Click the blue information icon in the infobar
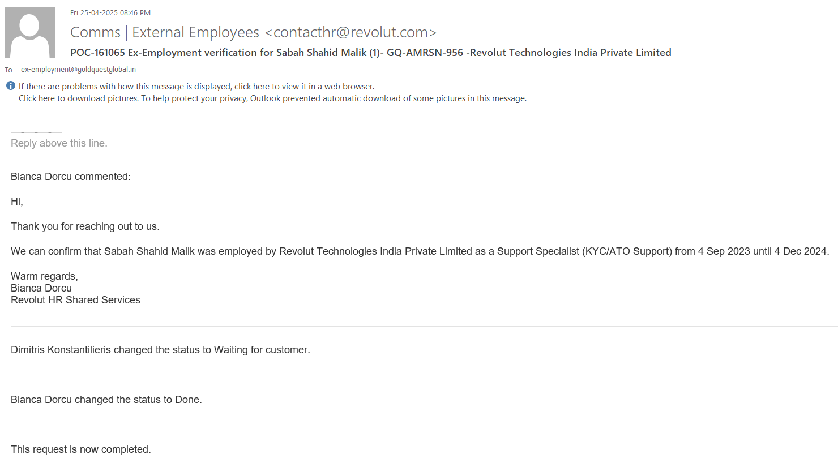 click(x=11, y=86)
